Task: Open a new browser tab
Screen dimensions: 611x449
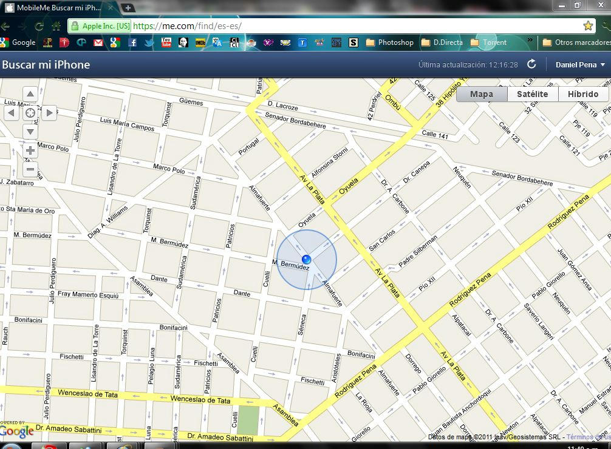Action: coord(128,7)
